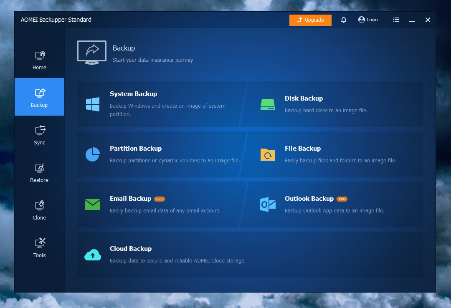This screenshot has height=308, width=451.
Task: Click 'Backup hard disks to an image file.' text
Action: [x=326, y=111]
